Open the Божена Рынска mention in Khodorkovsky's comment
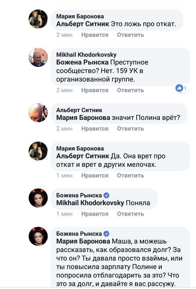 82,62
